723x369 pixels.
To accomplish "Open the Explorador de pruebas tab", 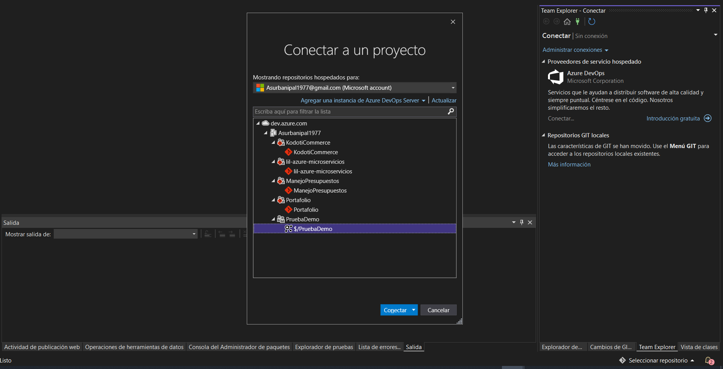I will [324, 347].
